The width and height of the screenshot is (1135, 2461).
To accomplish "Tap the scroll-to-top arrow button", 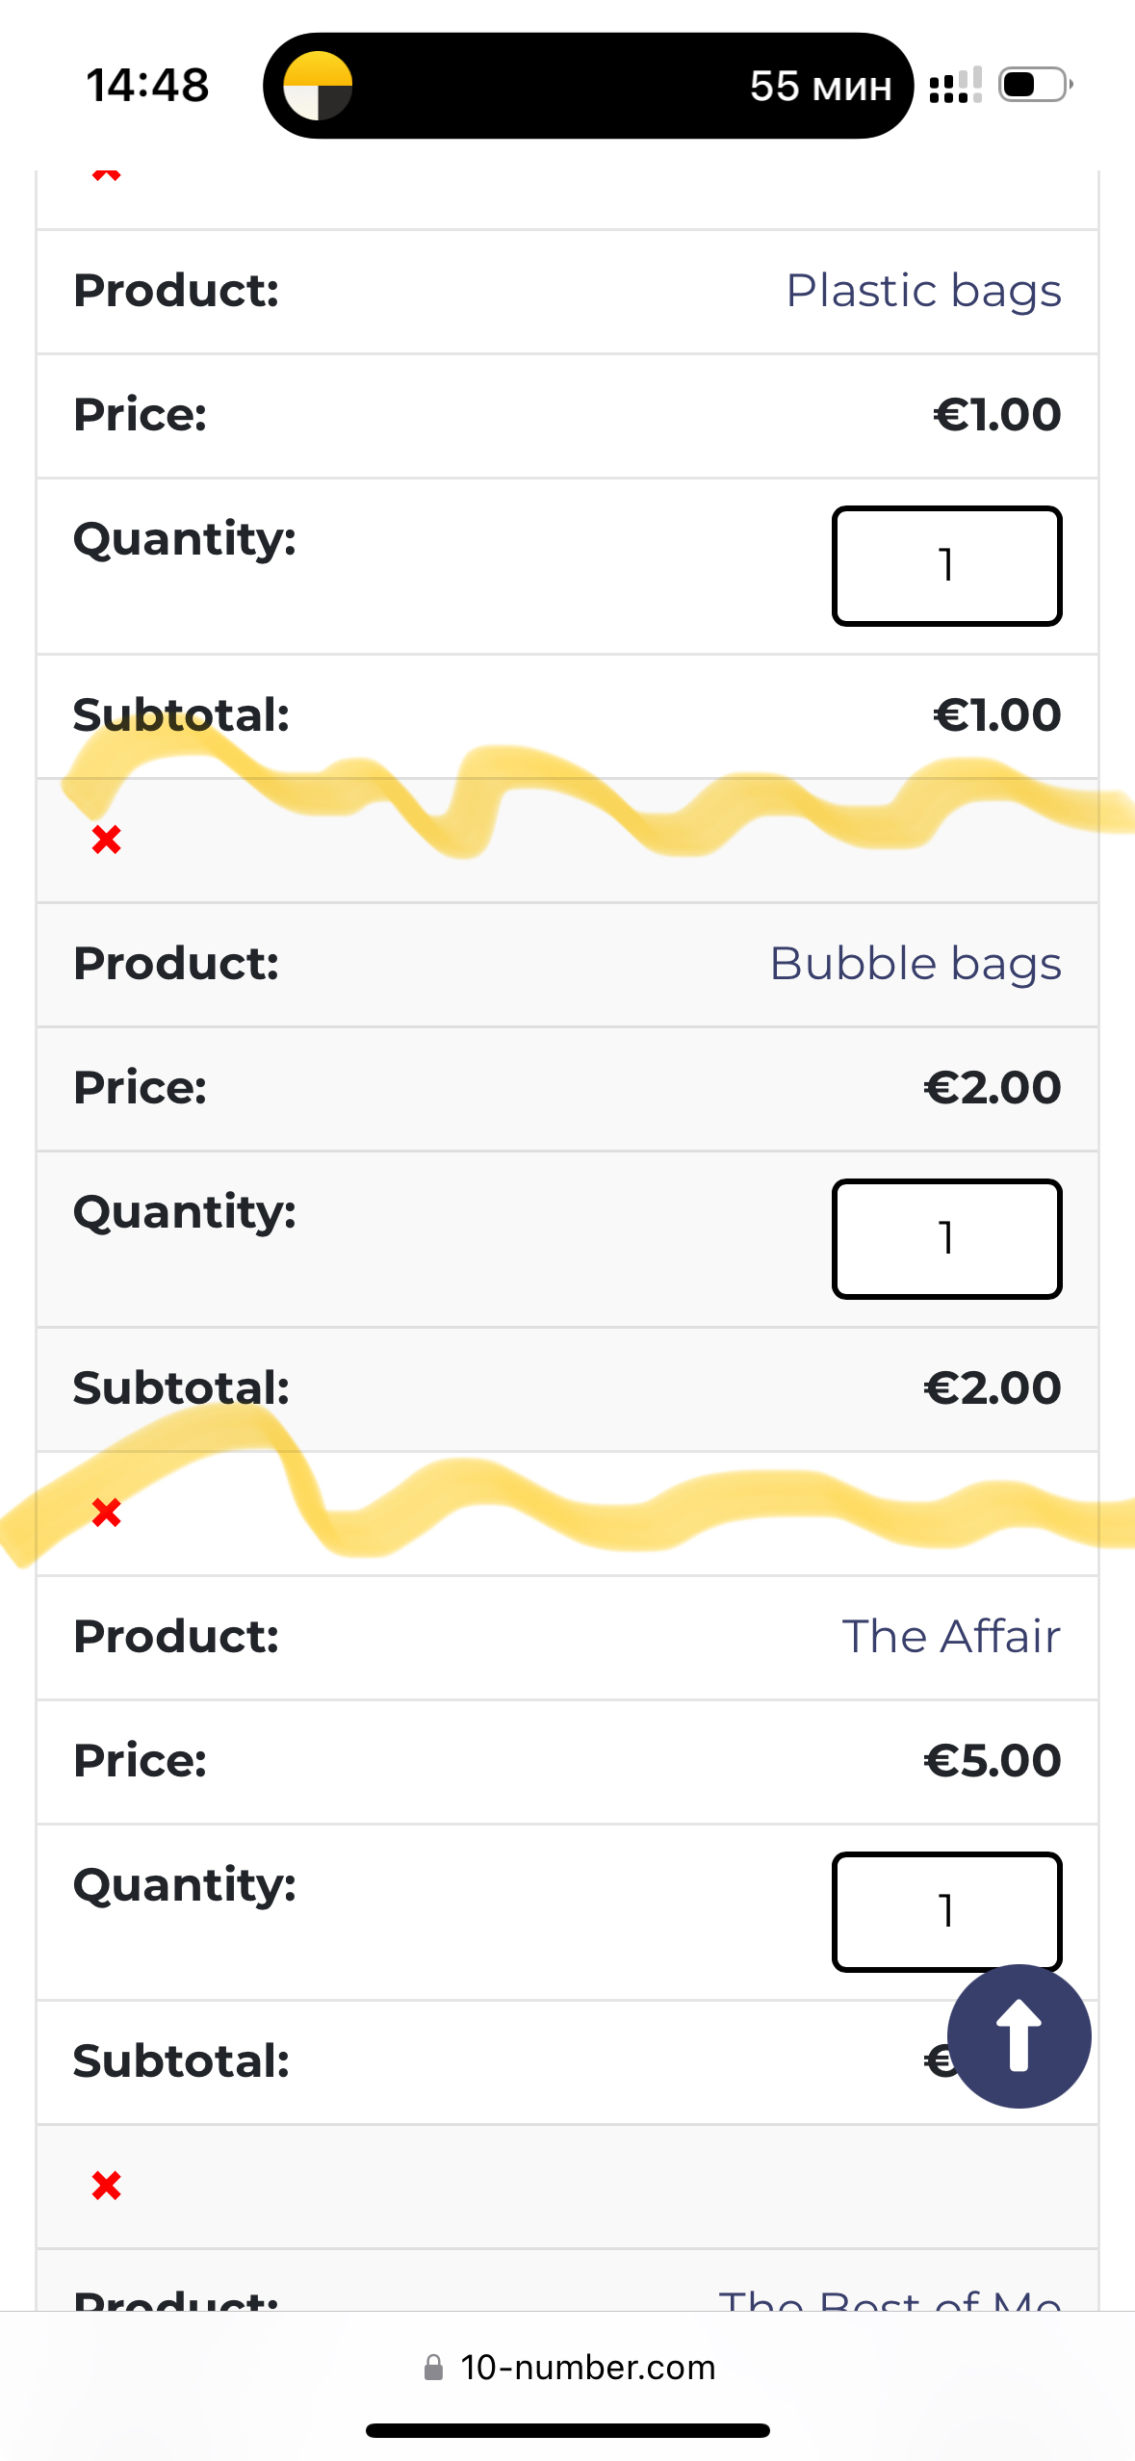I will pos(1019,2035).
